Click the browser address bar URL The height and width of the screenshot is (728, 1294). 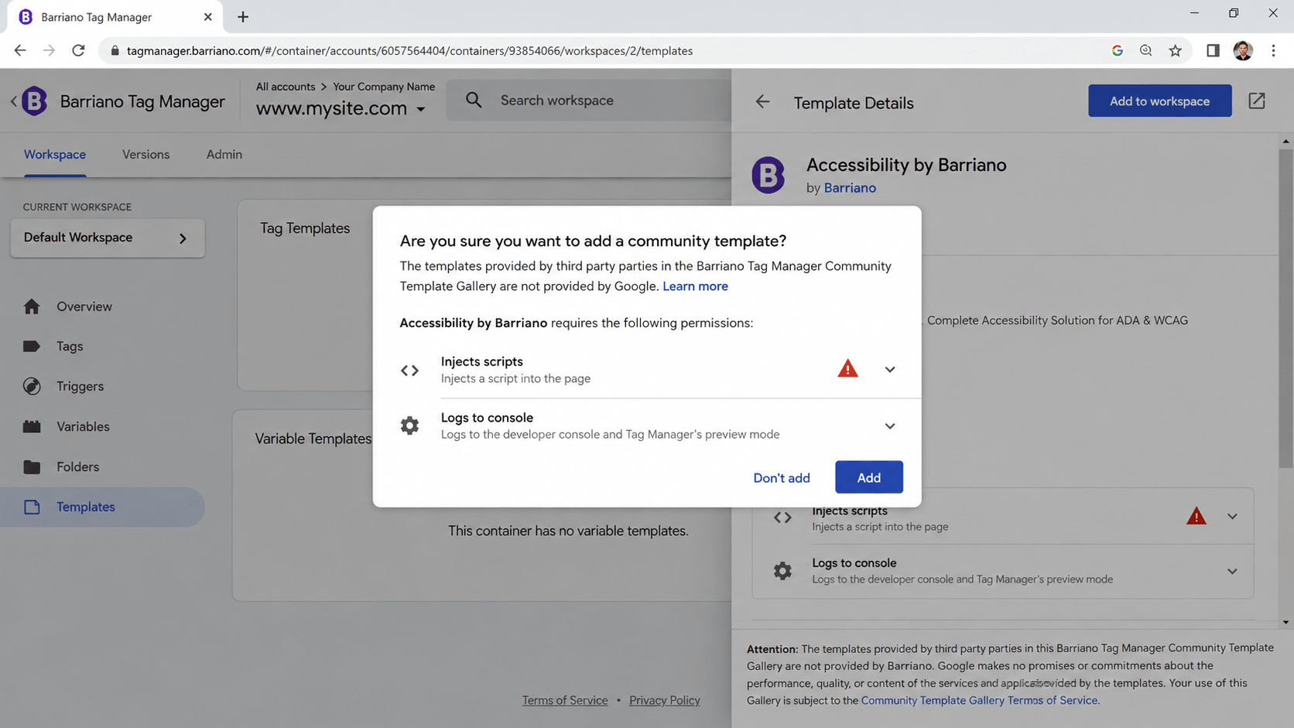(x=409, y=50)
